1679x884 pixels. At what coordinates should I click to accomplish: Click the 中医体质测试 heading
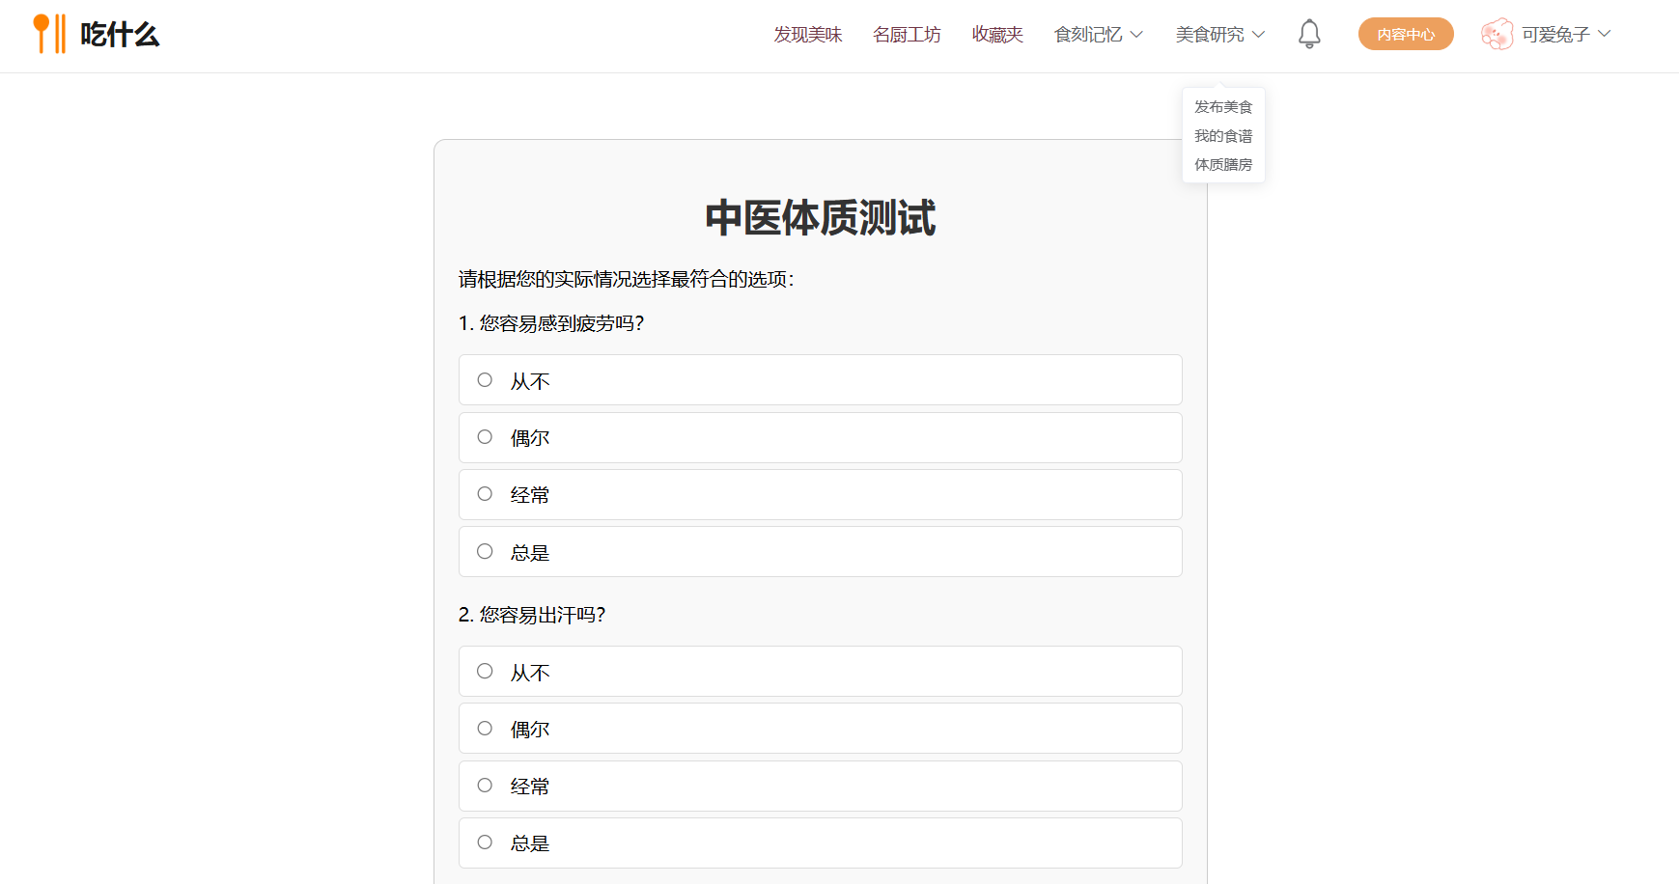[821, 218]
